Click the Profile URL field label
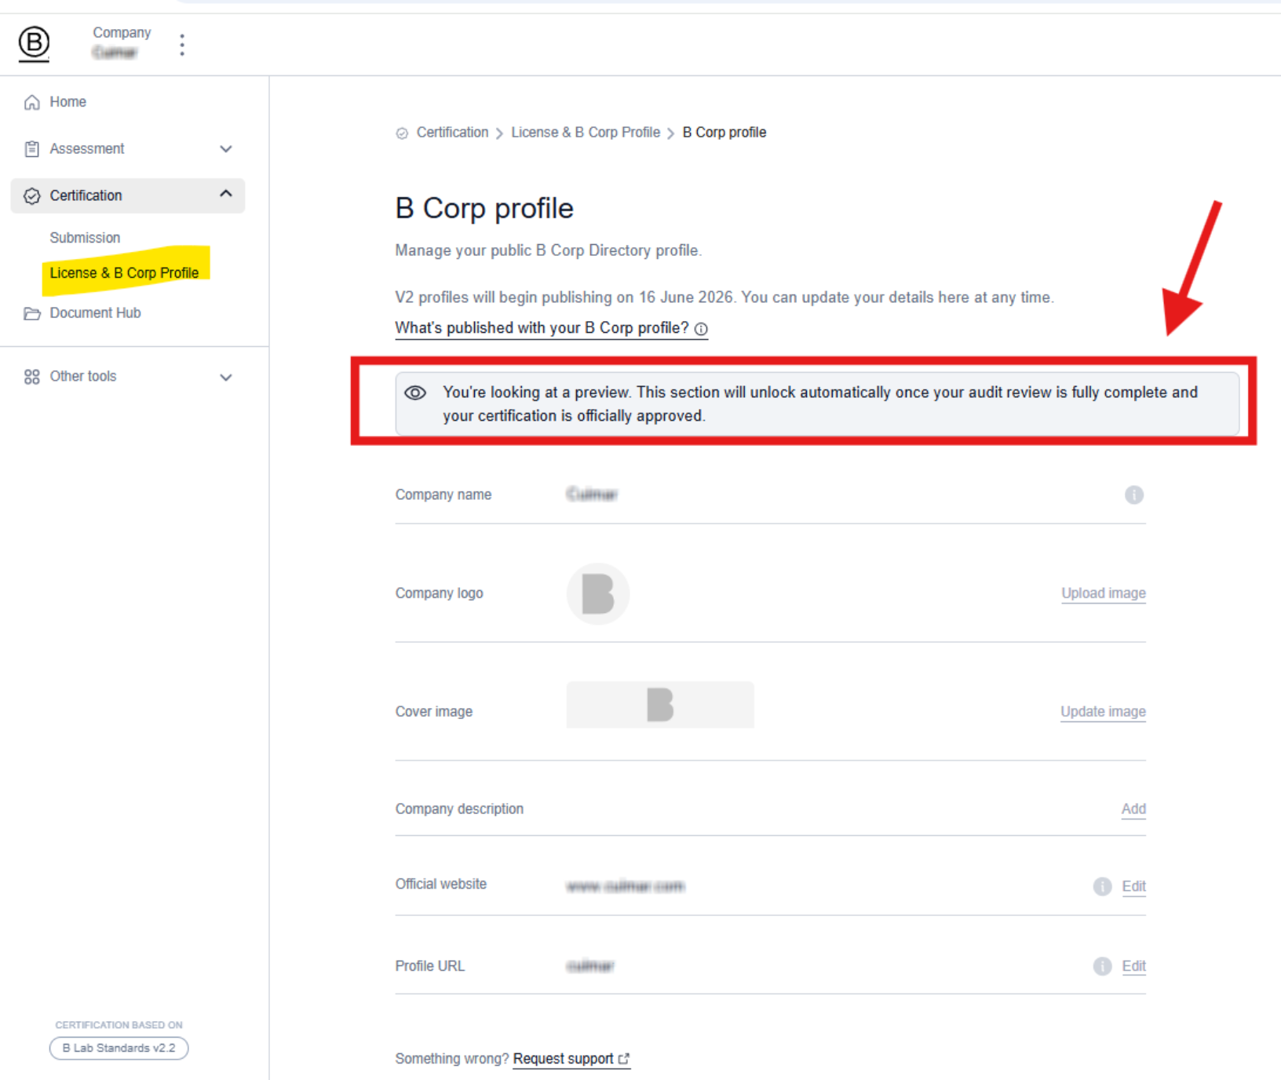The image size is (1281, 1080). pos(430,966)
